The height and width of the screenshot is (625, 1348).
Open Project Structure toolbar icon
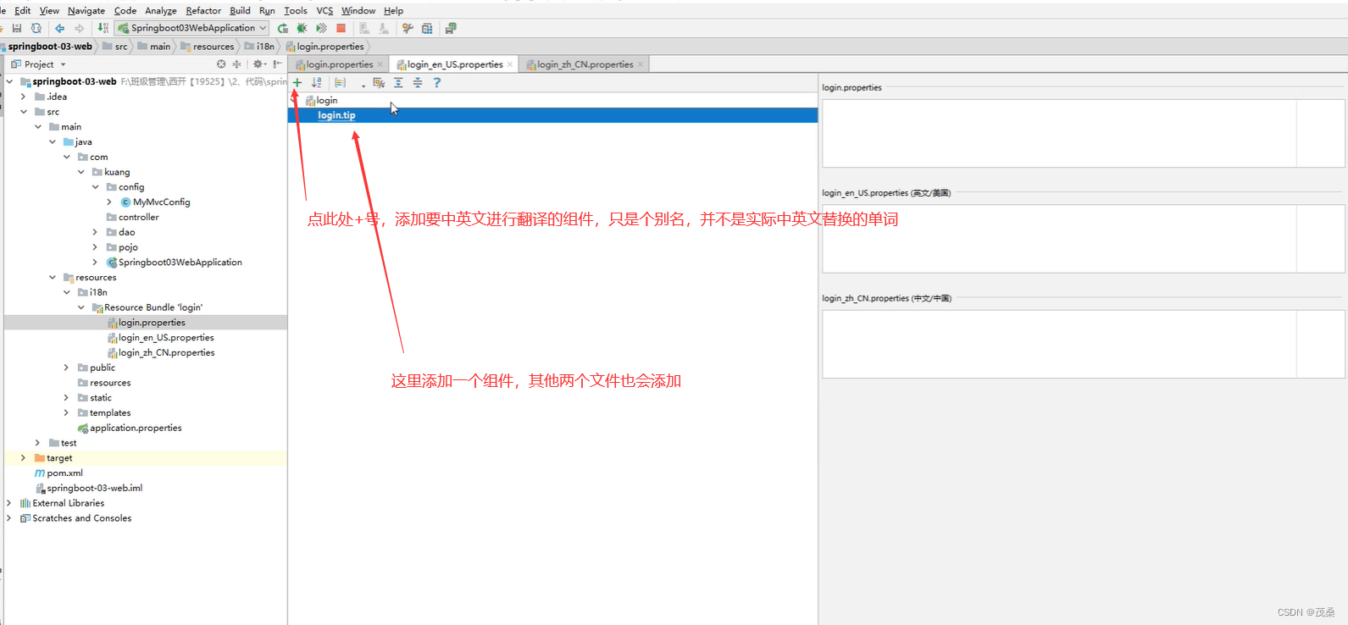click(x=427, y=28)
